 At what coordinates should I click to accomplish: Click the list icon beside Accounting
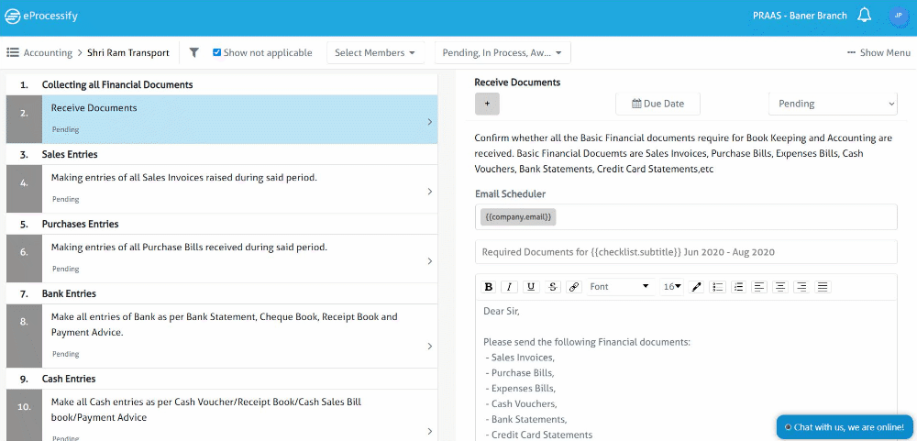pyautogui.click(x=12, y=52)
